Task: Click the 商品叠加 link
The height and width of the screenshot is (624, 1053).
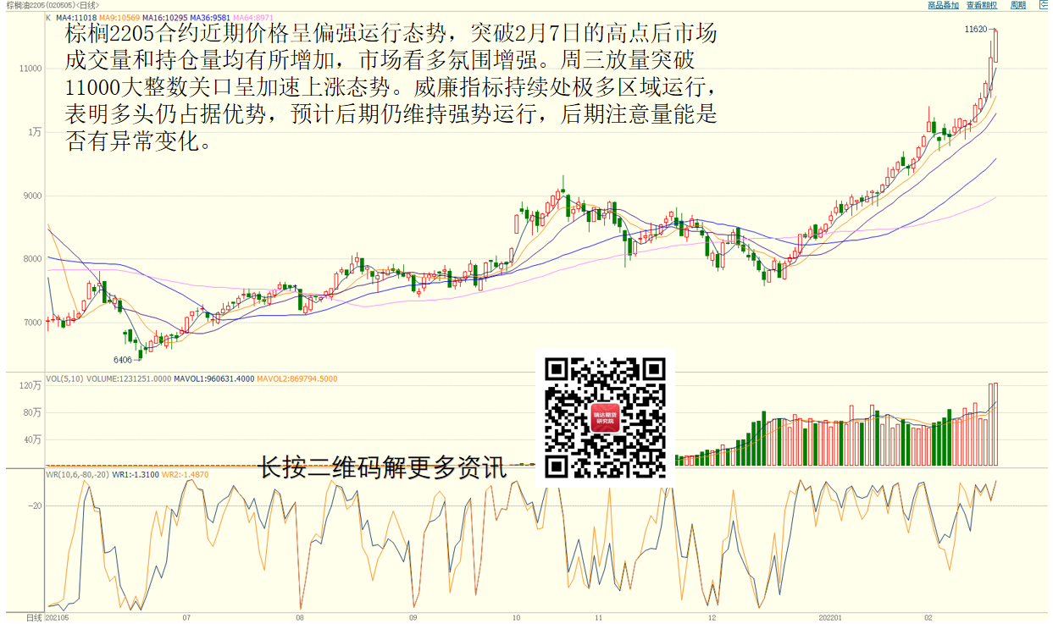Action: click(x=943, y=5)
